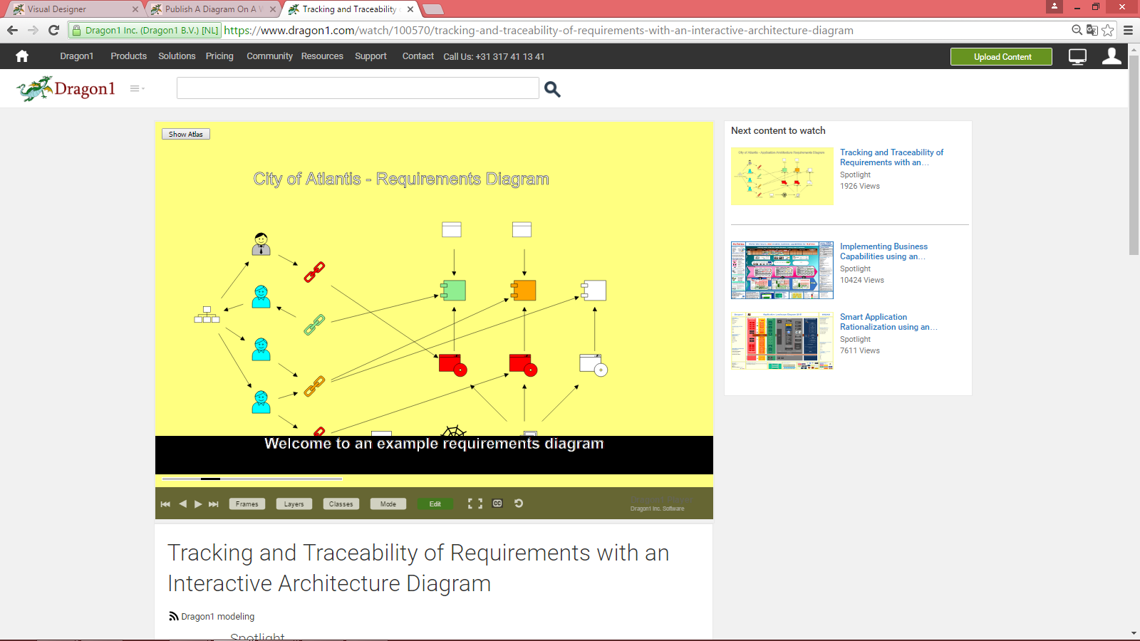Reload the player with refresh icon
Image resolution: width=1140 pixels, height=641 pixels.
point(519,503)
